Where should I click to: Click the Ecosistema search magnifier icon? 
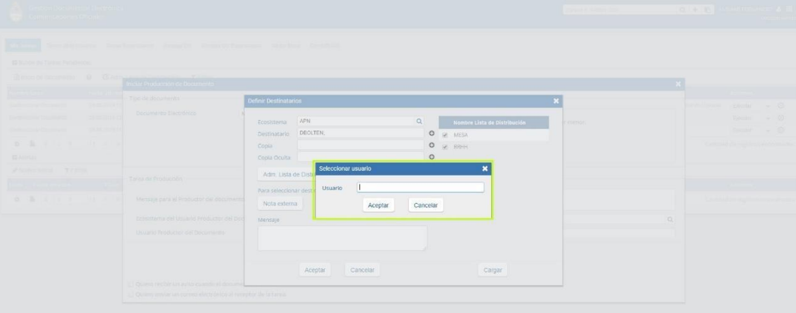click(x=419, y=121)
